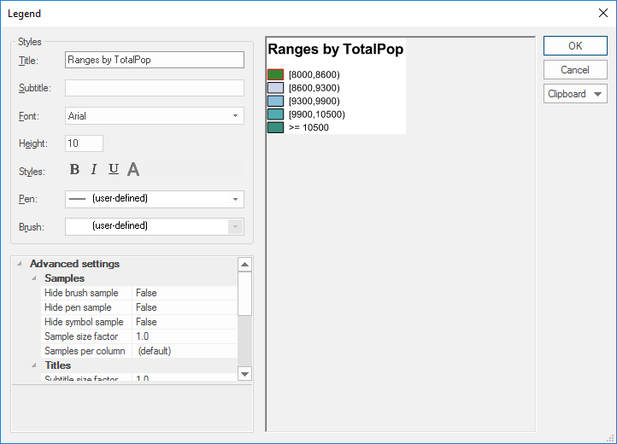Select the Hide brush sample False value
The height and width of the screenshot is (444, 617).
(x=184, y=293)
